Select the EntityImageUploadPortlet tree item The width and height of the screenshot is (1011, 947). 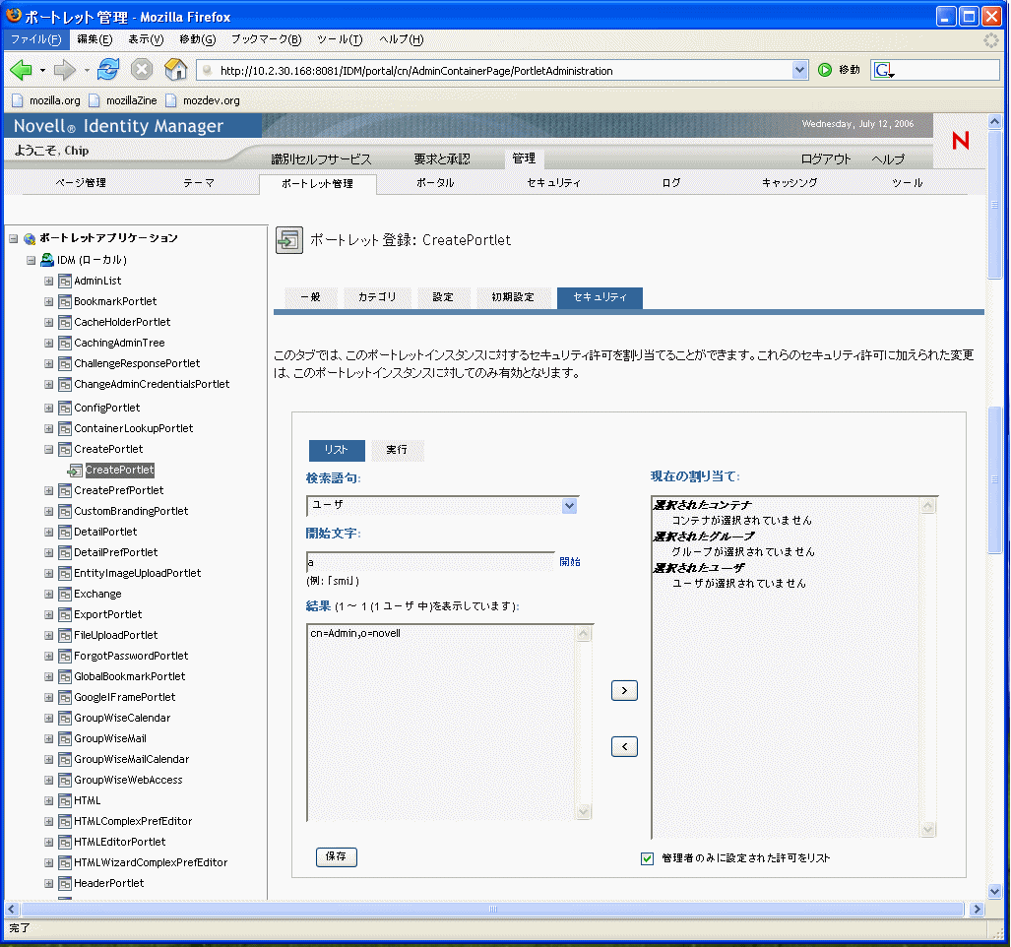pos(138,574)
